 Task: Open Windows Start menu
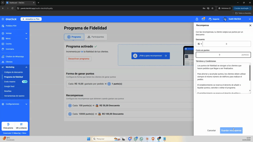(89, 139)
